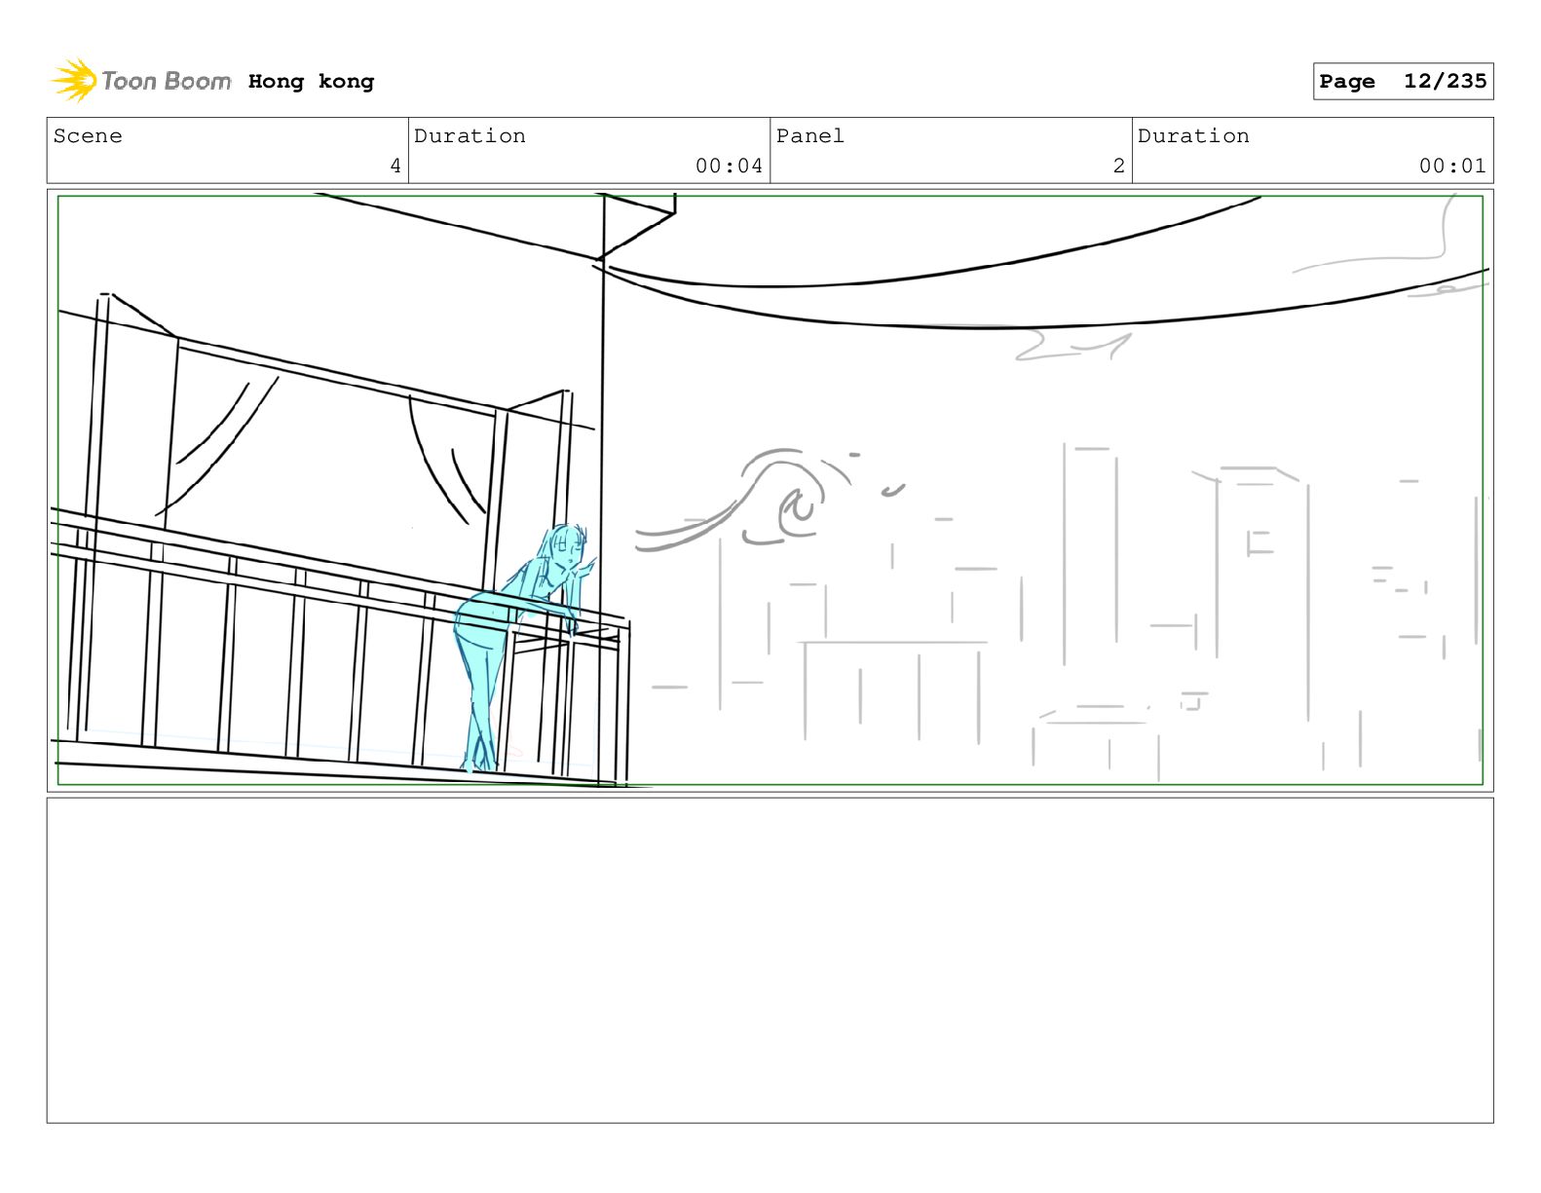The width and height of the screenshot is (1541, 1193).
Task: Click the 'Hong kong' project title
Action: coord(311,82)
